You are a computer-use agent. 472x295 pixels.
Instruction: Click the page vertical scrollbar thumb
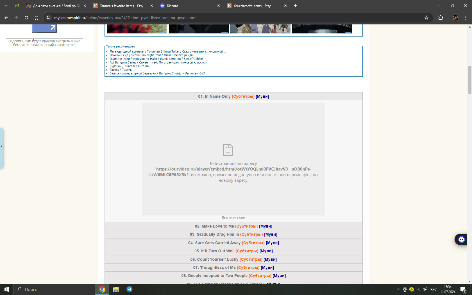tap(469, 80)
